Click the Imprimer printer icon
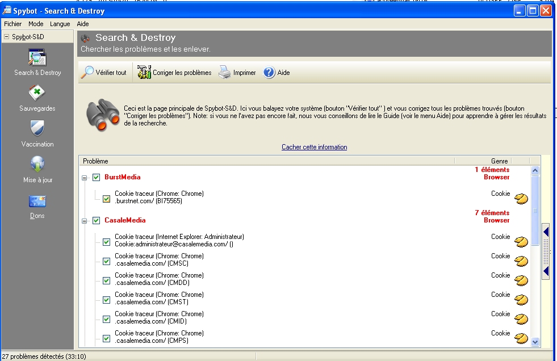Image resolution: width=557 pixels, height=361 pixels. [224, 73]
